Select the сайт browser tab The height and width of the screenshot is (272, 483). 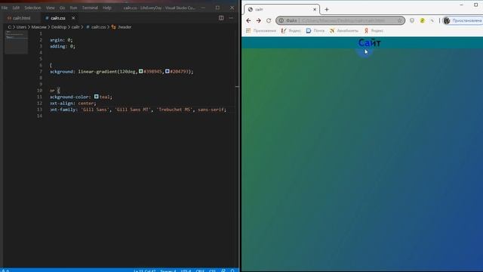[281, 10]
